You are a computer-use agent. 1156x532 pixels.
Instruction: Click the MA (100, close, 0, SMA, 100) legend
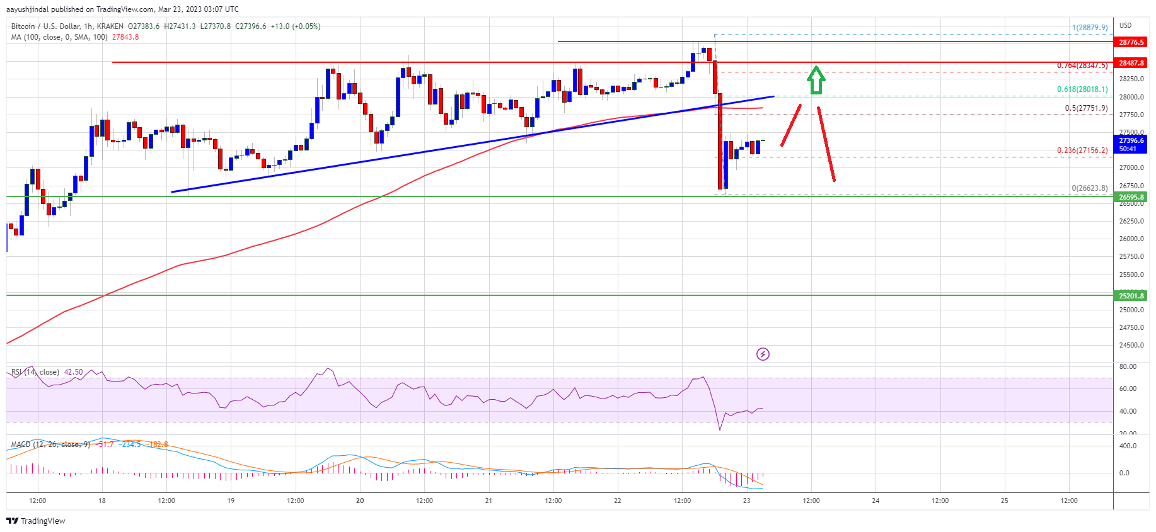[x=59, y=37]
